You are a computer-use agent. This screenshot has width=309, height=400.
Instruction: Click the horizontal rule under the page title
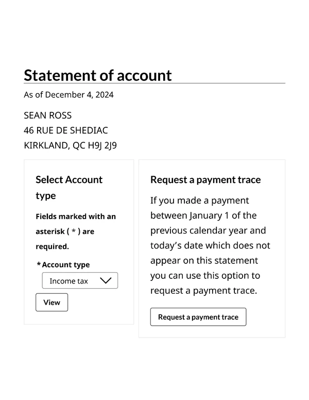pyautogui.click(x=154, y=83)
